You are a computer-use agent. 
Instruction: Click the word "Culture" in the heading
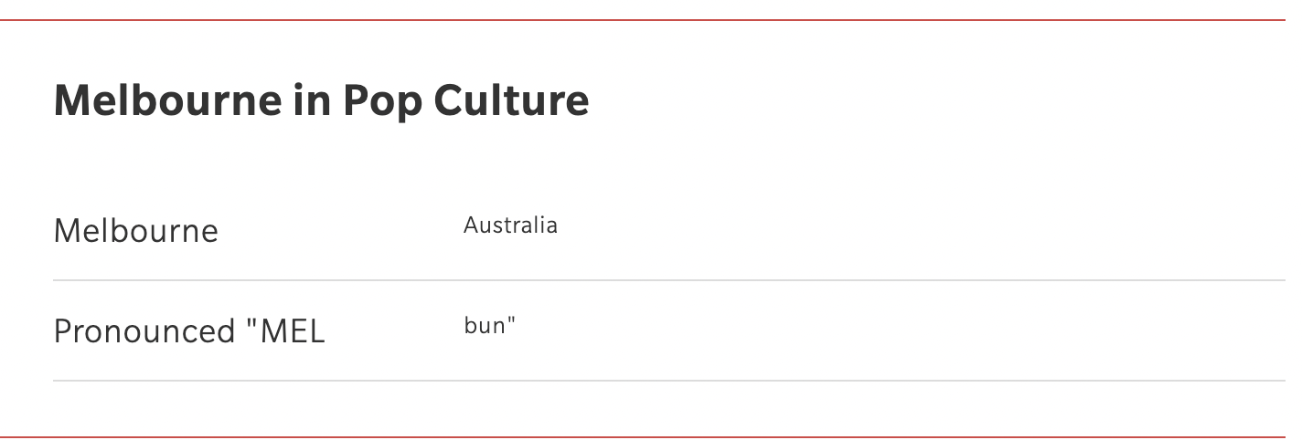(512, 100)
